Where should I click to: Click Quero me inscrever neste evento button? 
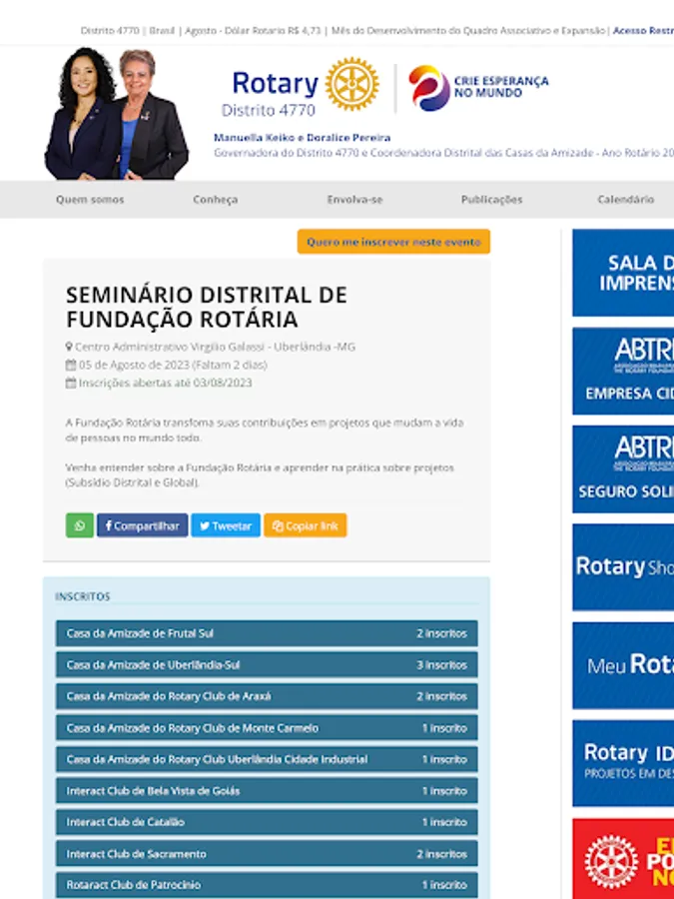point(393,242)
